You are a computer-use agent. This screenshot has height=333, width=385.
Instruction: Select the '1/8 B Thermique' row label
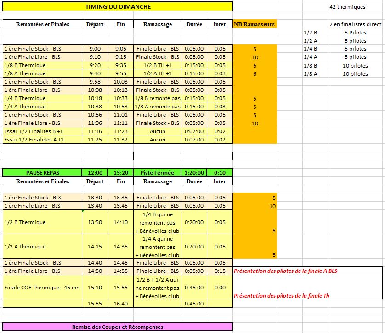click(x=42, y=65)
